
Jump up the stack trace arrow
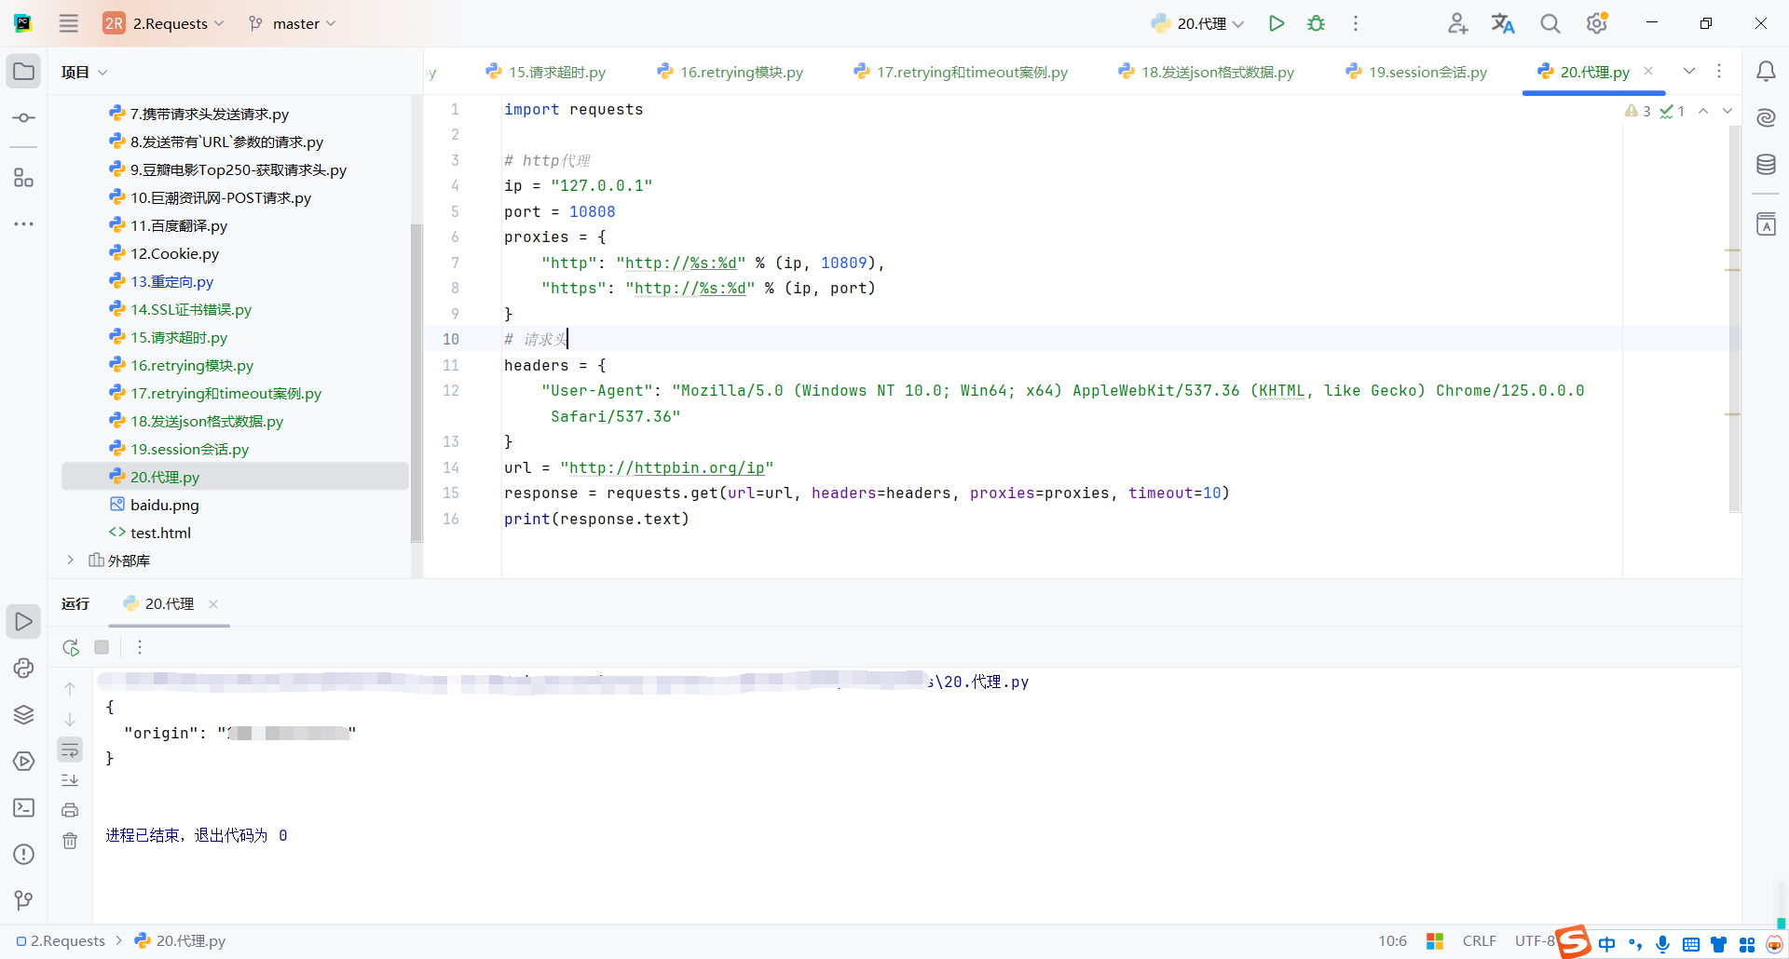[70, 689]
